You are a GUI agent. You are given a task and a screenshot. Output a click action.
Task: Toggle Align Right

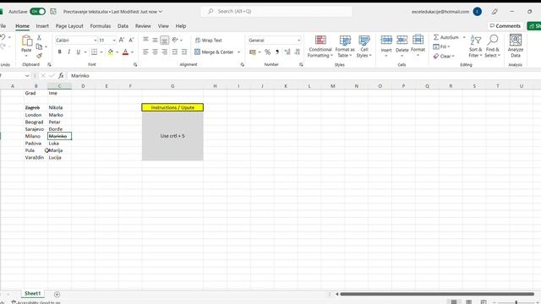coord(165,52)
